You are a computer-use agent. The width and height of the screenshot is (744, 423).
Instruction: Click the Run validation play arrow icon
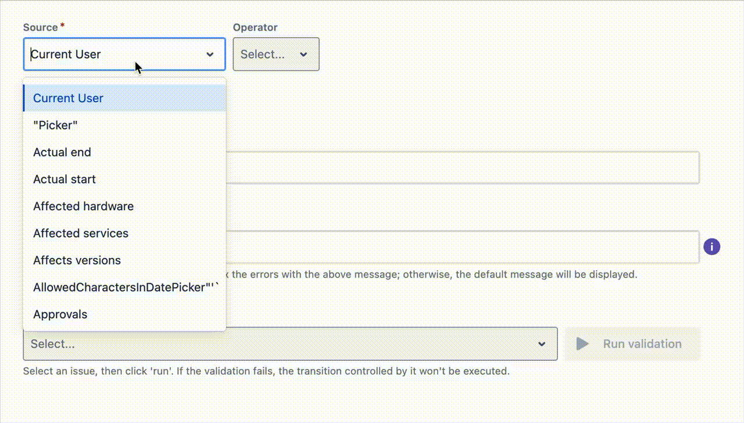[x=581, y=343]
